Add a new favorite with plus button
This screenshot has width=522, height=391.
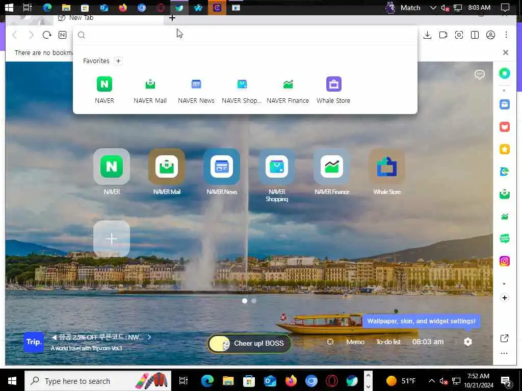click(118, 61)
